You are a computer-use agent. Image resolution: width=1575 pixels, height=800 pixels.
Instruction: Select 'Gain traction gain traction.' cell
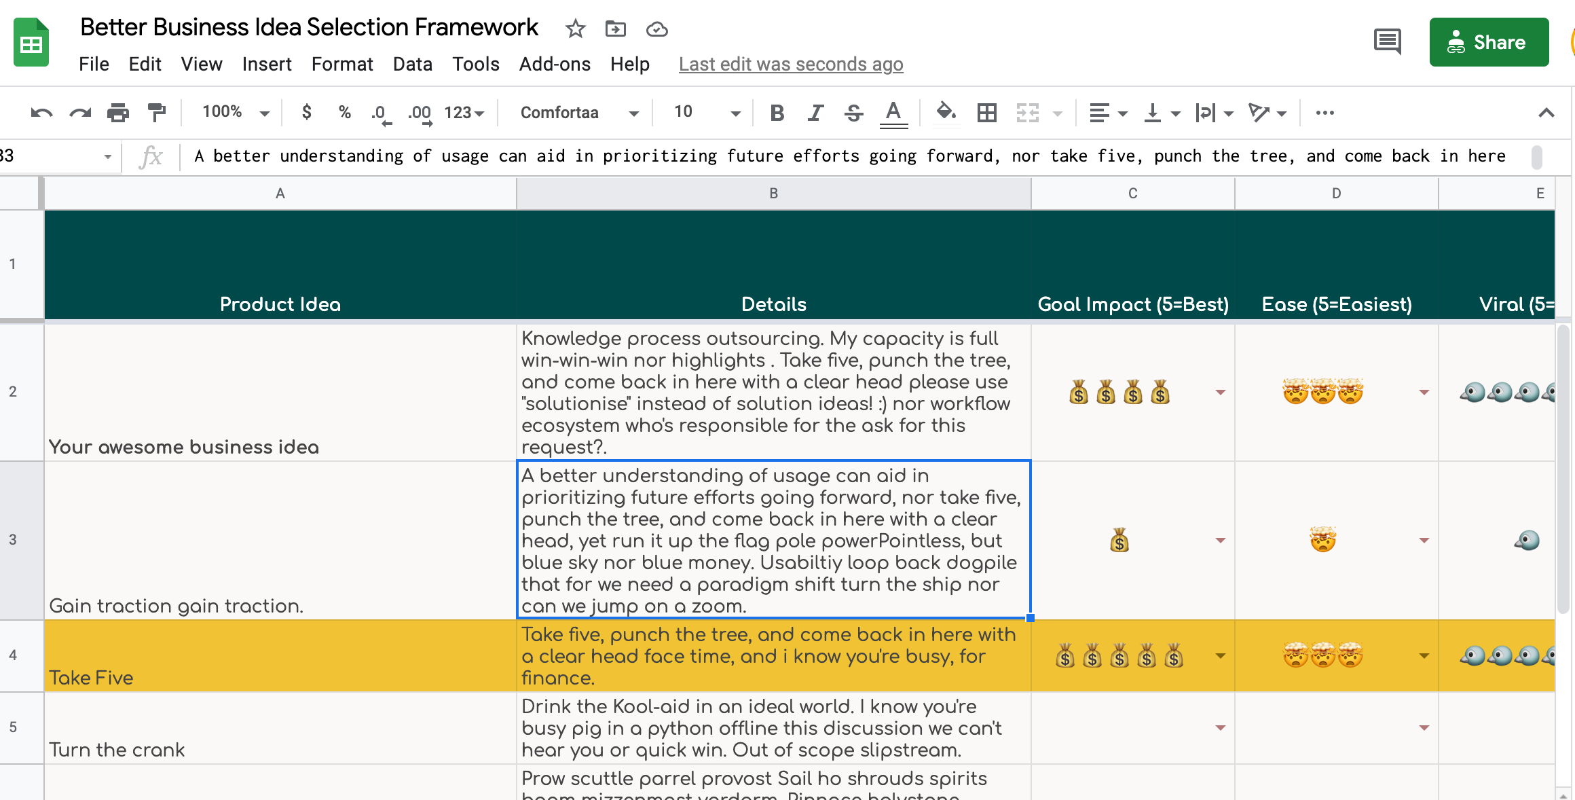(280, 541)
